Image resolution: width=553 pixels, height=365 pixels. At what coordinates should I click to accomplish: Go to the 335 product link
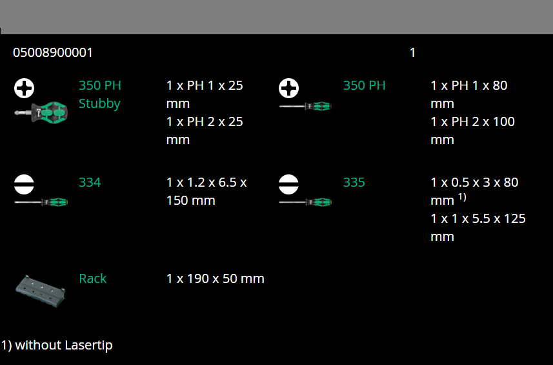tap(354, 182)
